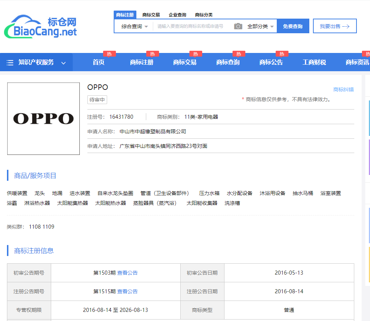Click 查看公告 for 第1515期
This screenshot has width=370, height=321.
point(128,291)
